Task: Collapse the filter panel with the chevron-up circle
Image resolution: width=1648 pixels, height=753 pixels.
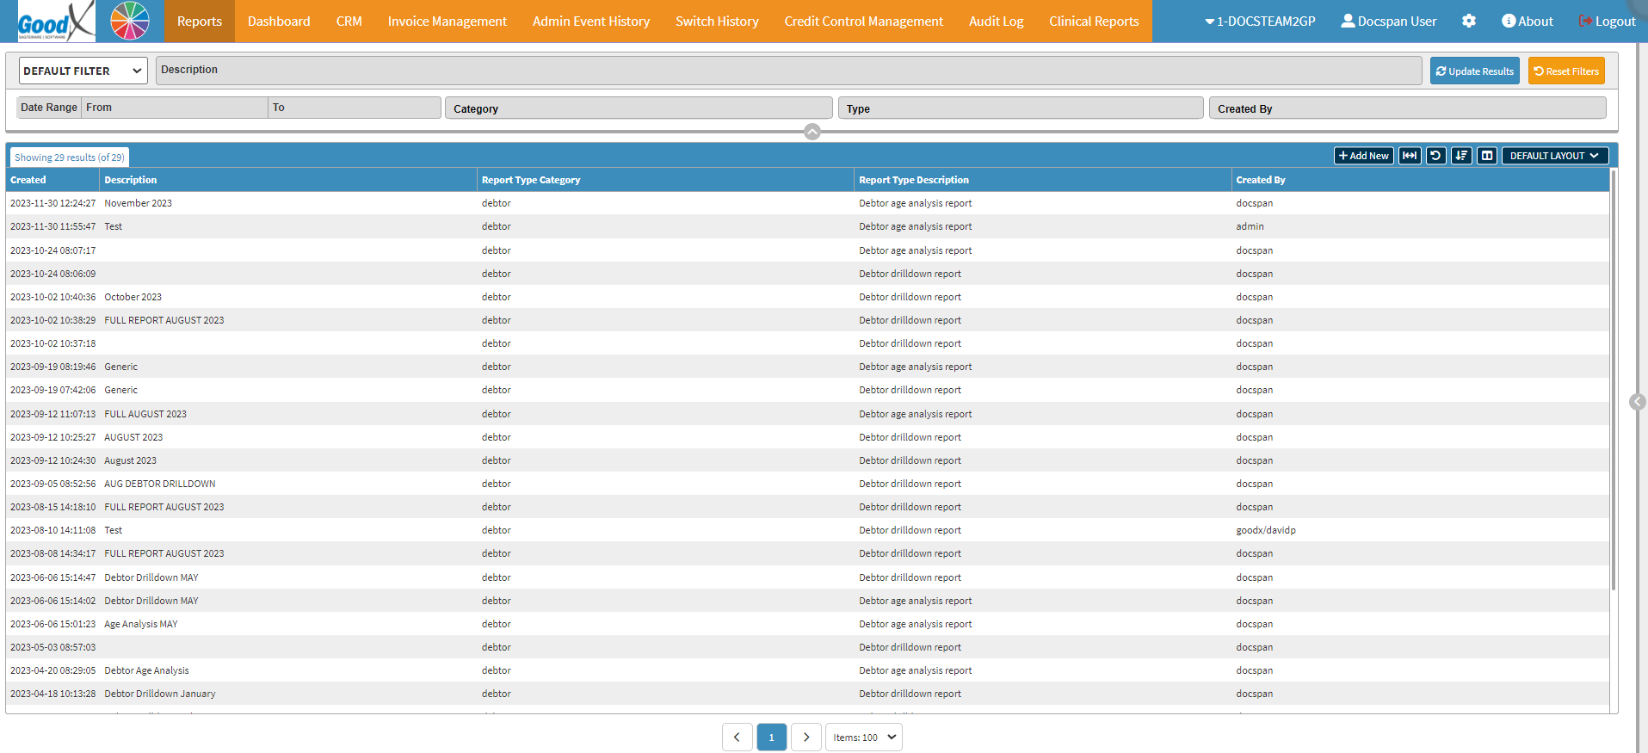Action: pyautogui.click(x=812, y=132)
